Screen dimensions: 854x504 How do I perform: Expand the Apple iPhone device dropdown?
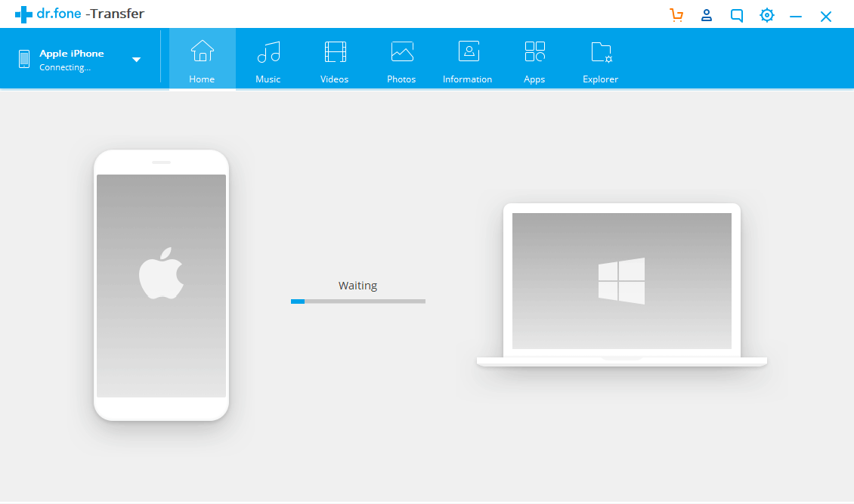[137, 60]
